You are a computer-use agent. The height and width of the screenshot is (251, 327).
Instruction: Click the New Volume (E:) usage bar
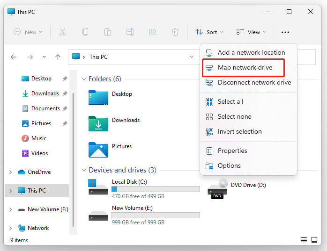[156, 215]
